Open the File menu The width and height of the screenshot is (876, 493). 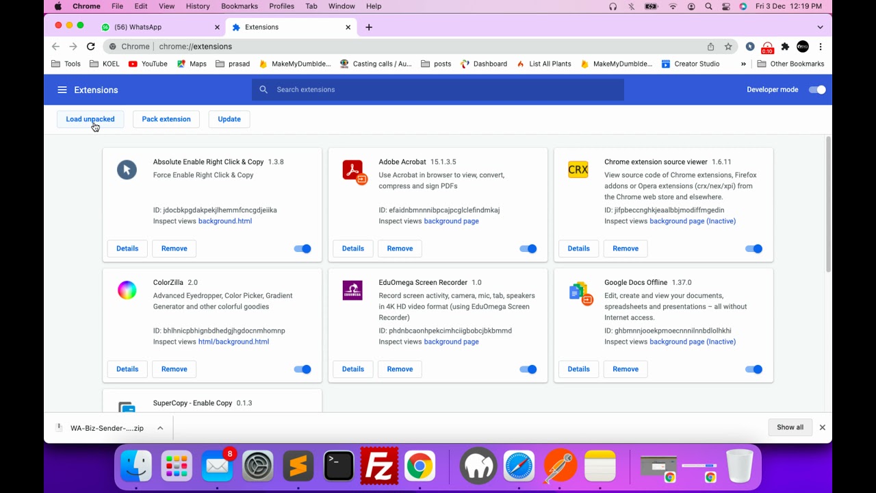pyautogui.click(x=118, y=6)
